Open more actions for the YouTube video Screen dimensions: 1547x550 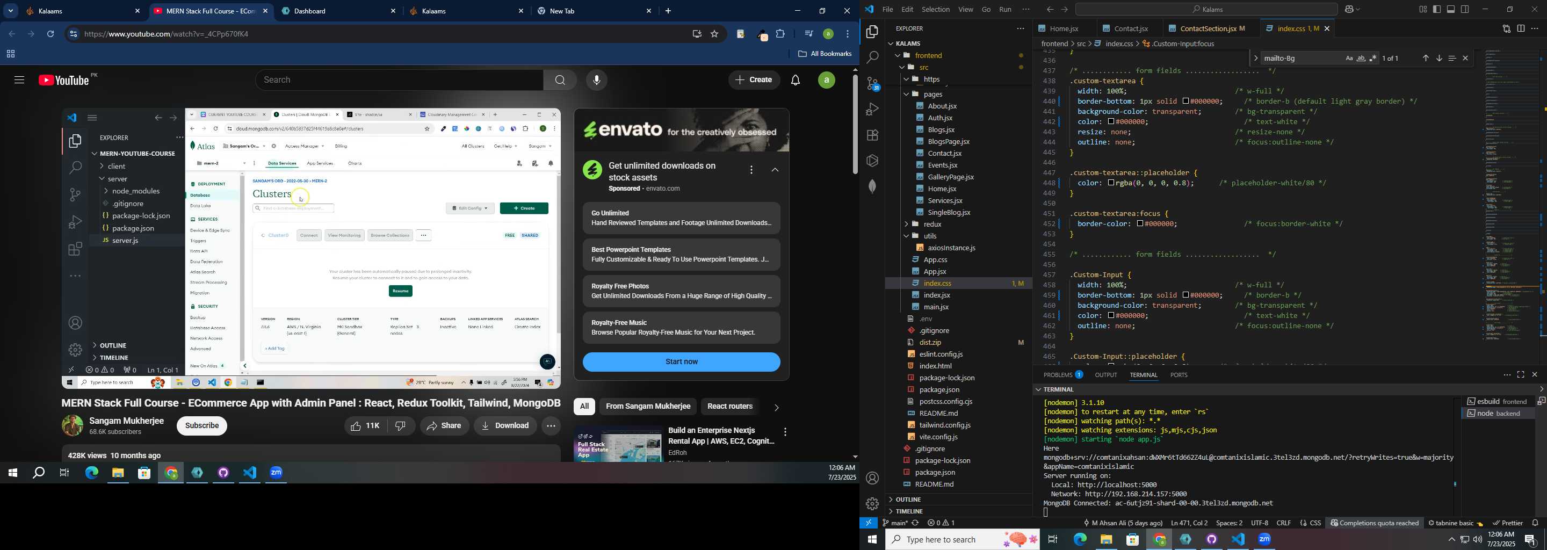click(x=551, y=426)
